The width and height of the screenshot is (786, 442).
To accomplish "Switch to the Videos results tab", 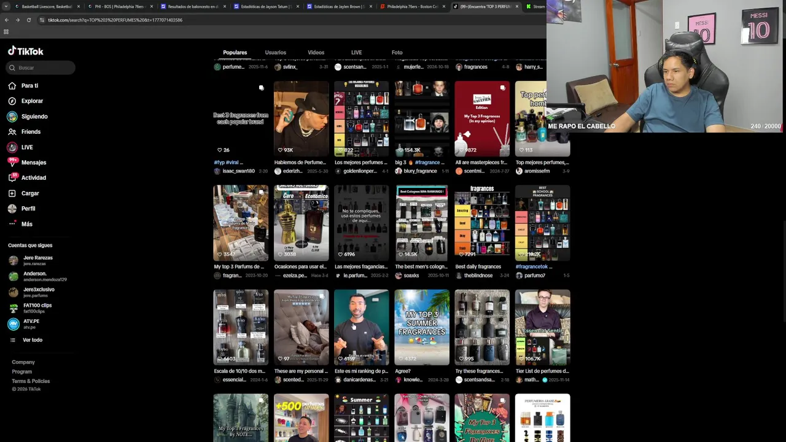I will click(x=316, y=53).
